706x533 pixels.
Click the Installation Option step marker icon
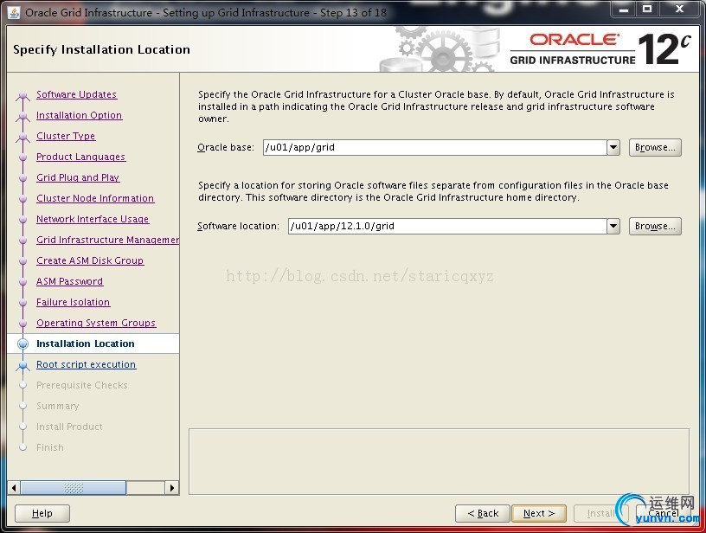click(x=22, y=117)
